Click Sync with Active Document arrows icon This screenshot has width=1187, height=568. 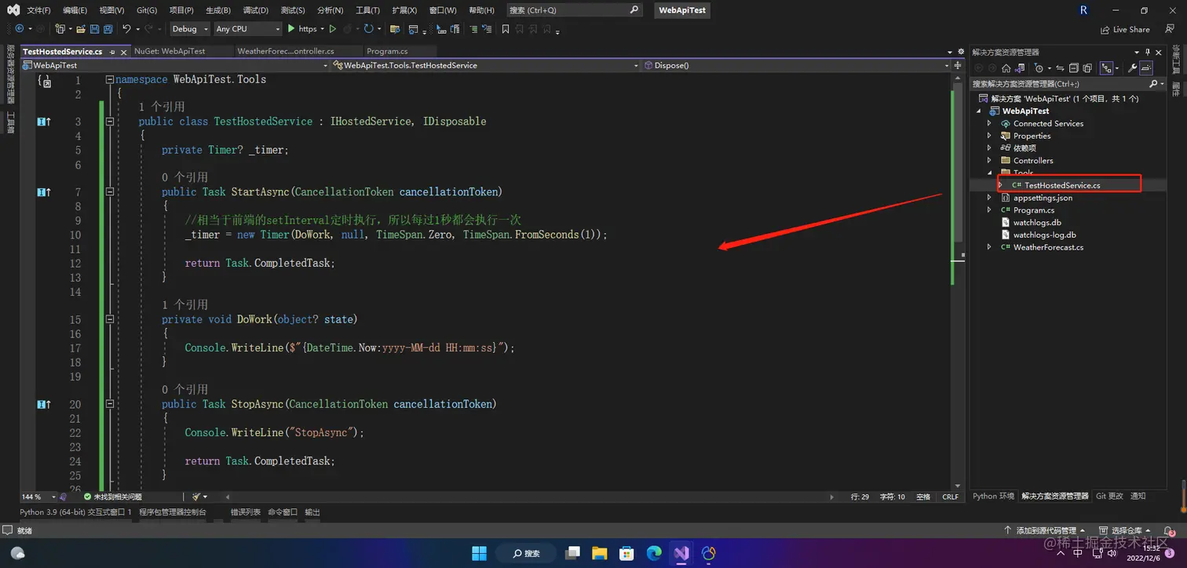(1060, 68)
